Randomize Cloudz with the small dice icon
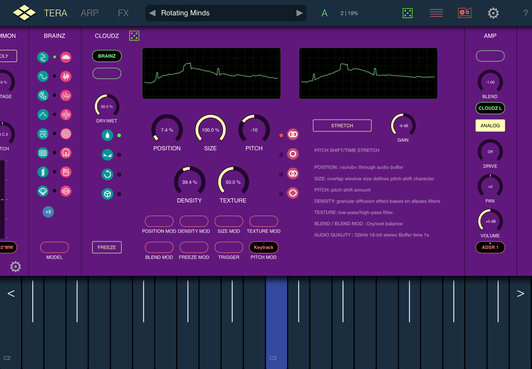The height and width of the screenshot is (369, 532). pos(134,36)
